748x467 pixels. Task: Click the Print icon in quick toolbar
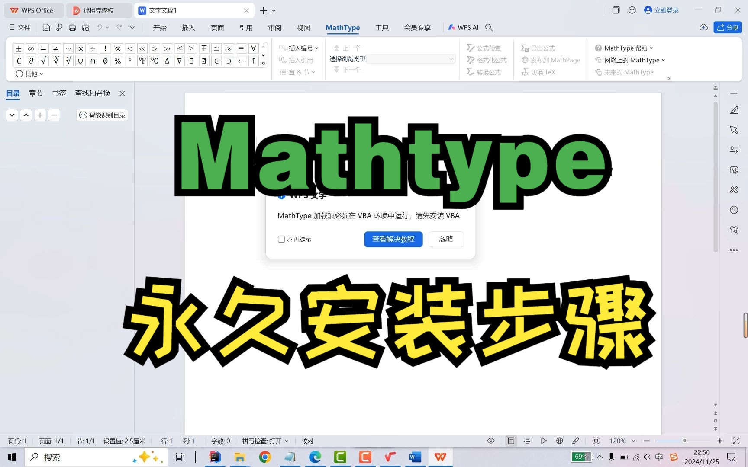pyautogui.click(x=72, y=27)
